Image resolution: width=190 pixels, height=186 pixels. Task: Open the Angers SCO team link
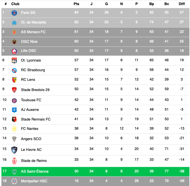click(x=31, y=139)
